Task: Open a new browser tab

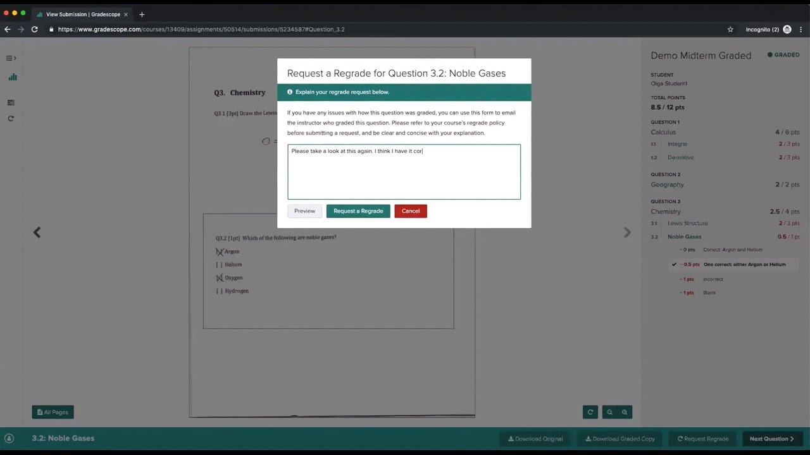Action: pyautogui.click(x=142, y=14)
